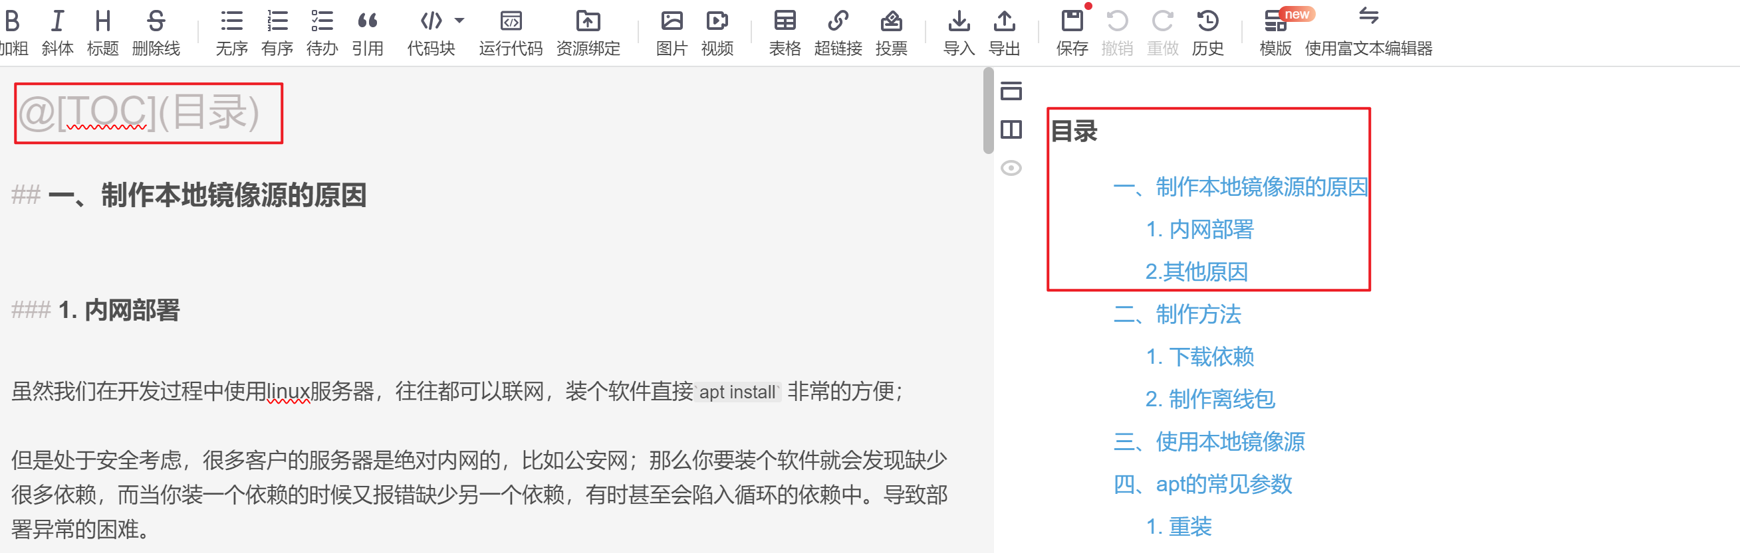The height and width of the screenshot is (553, 1740).
Task: Click the apt install inline code
Action: (737, 392)
